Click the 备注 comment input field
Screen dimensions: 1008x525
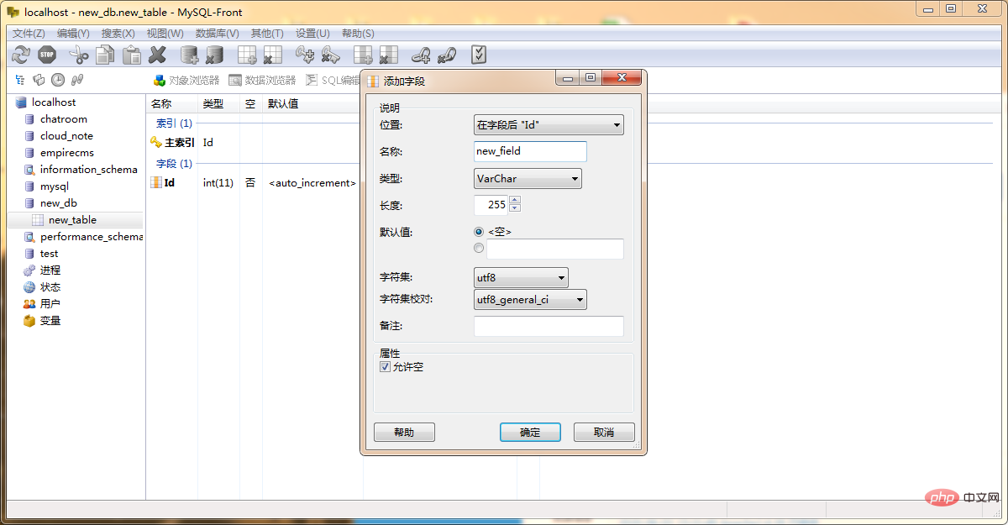(x=549, y=326)
